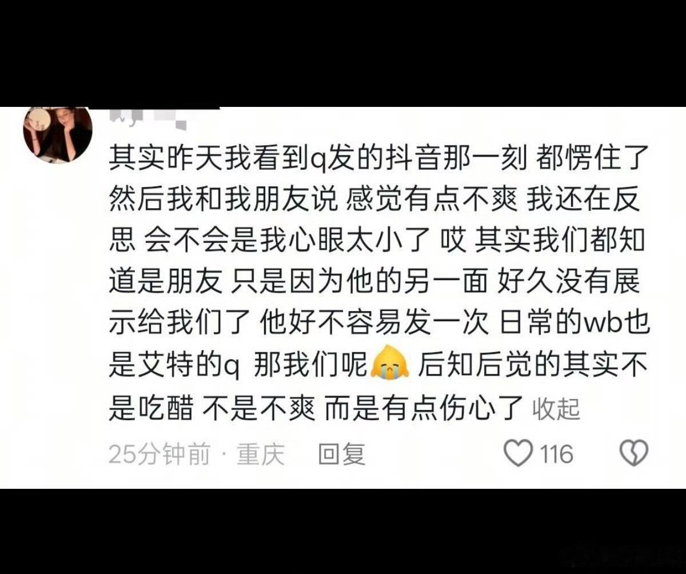Tap the 重庆 location label
686x574 pixels.
261,455
